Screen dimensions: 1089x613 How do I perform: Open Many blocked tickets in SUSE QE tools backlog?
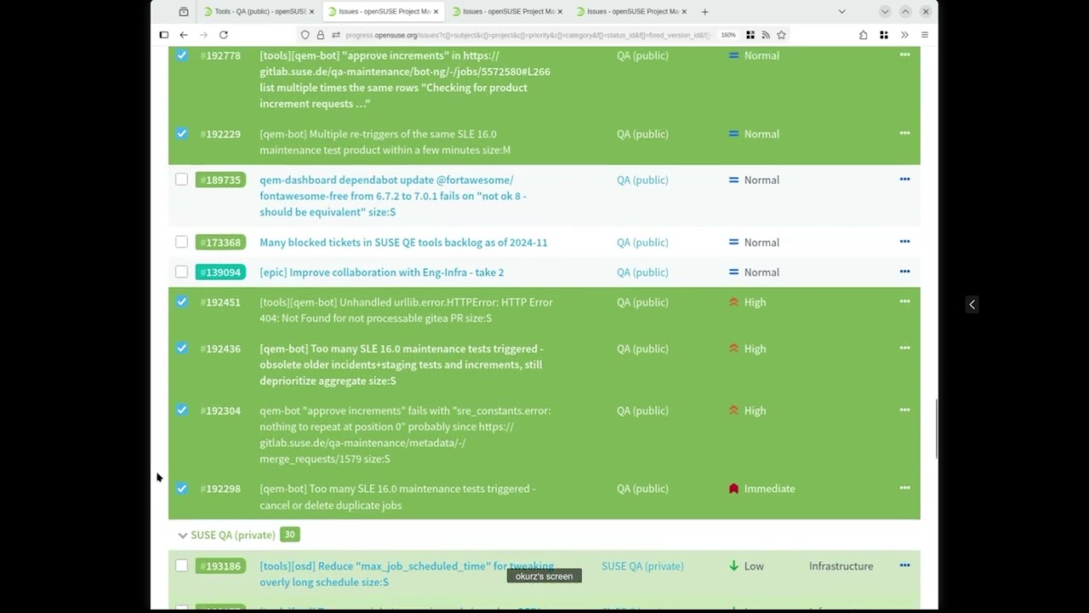[x=403, y=243]
